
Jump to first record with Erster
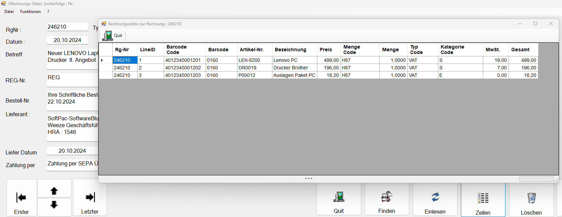pyautogui.click(x=22, y=198)
